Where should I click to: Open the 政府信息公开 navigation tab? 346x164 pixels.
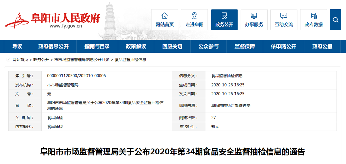53,46
